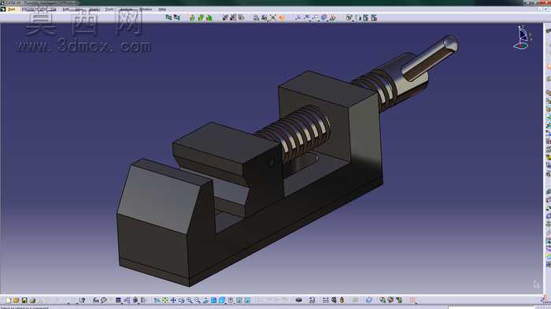Open the shading view mode icon

231,300
